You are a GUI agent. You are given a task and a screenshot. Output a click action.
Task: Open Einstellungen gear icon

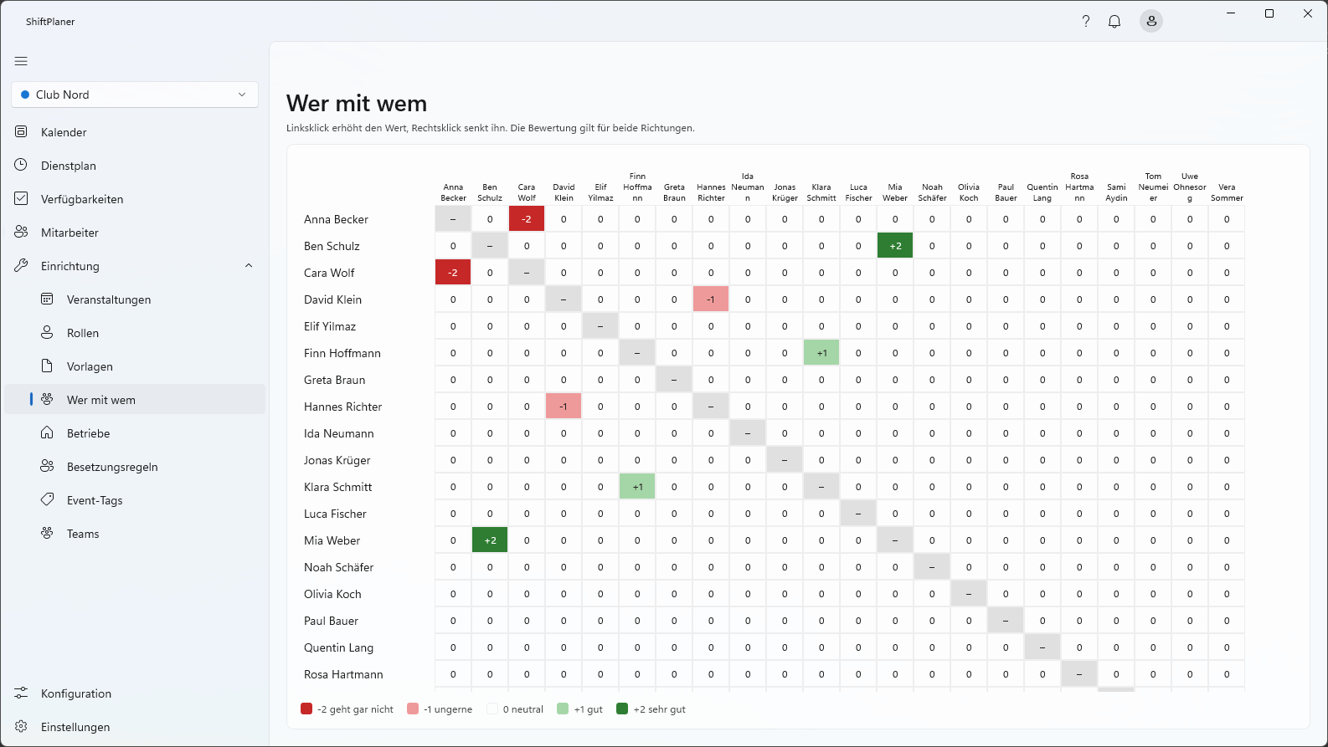(x=22, y=727)
